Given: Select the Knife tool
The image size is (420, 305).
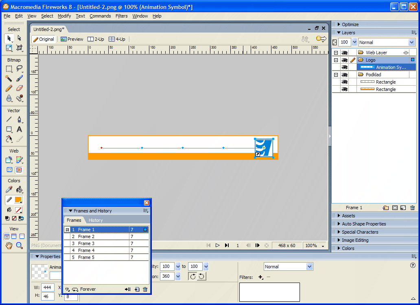Looking at the screenshot, I should click(19, 139).
